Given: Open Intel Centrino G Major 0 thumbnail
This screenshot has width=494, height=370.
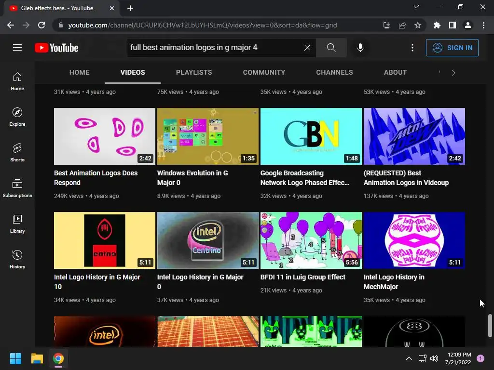Looking at the screenshot, I should 208,240.
